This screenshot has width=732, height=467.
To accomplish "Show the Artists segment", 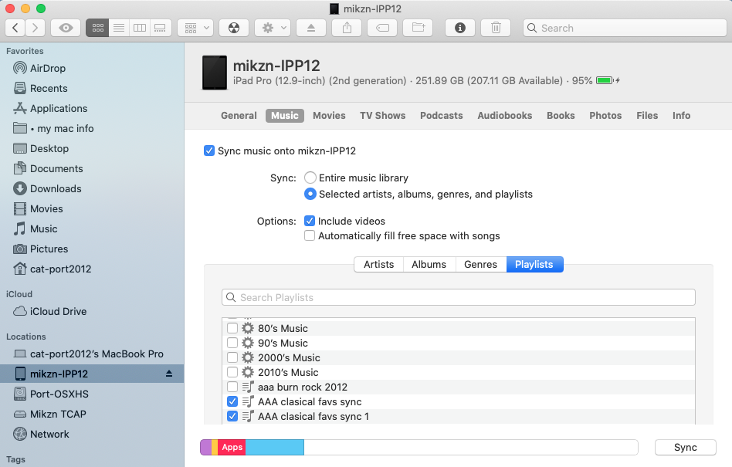I will coord(378,265).
